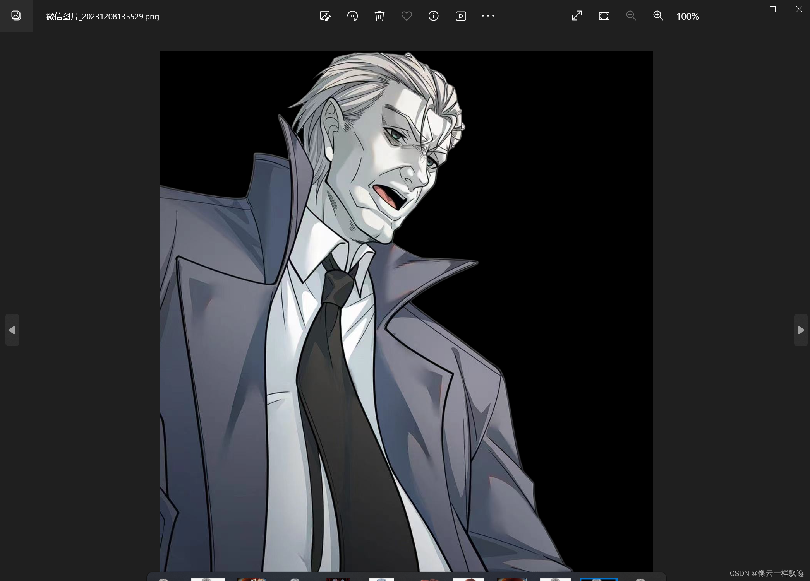
Task: Toggle favorite heart for this photo
Action: pyautogui.click(x=407, y=16)
